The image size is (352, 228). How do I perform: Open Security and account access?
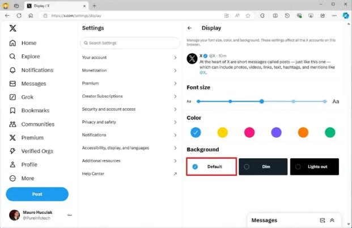[x=130, y=109]
